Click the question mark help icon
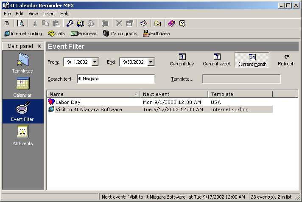 click(182, 23)
